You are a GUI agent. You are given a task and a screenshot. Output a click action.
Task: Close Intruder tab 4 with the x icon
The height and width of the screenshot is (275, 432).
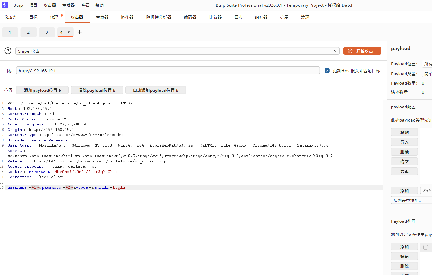click(69, 32)
